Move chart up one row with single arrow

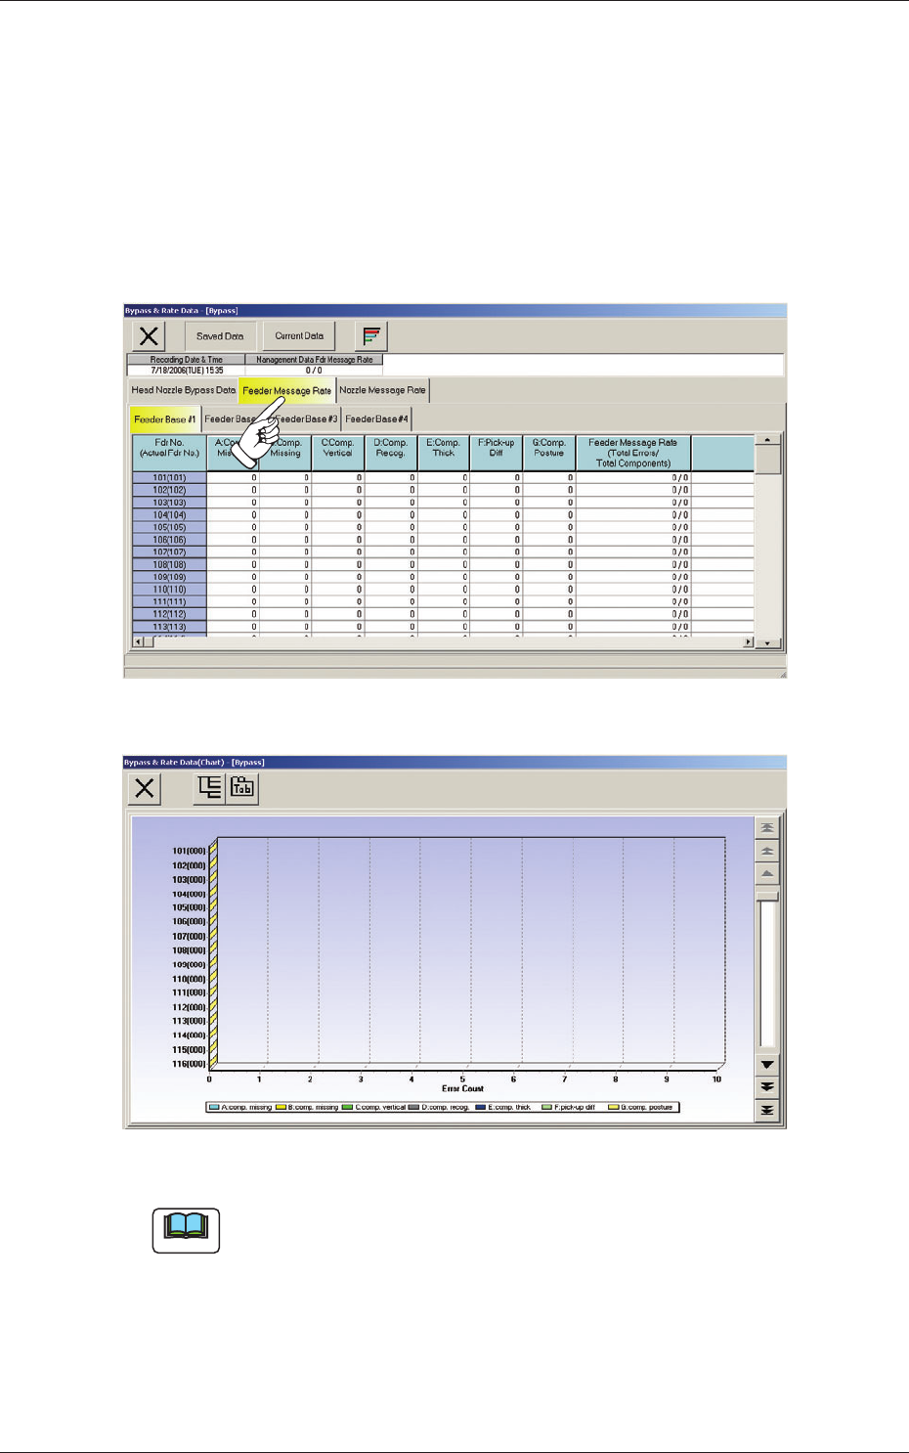pos(767,874)
